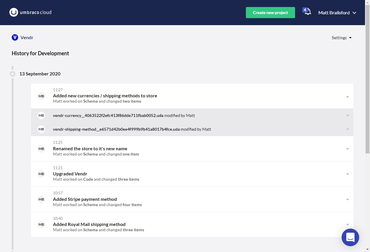Open the notifications bell icon
Image resolution: width=370 pixels, height=252 pixels.
(307, 12)
